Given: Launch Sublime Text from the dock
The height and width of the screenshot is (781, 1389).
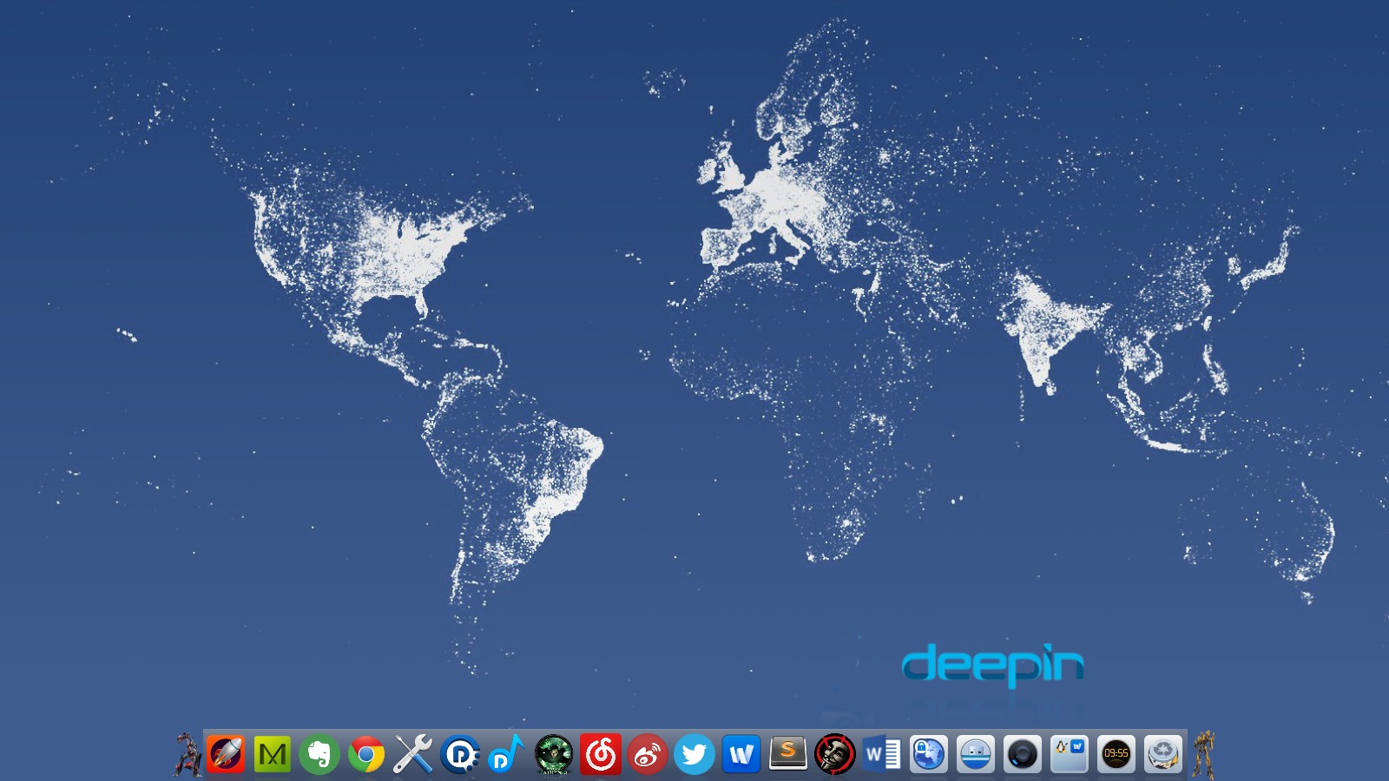Looking at the screenshot, I should tap(788, 754).
